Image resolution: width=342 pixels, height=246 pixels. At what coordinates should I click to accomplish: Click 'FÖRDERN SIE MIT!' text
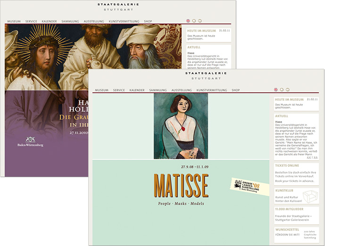[x=287, y=235]
